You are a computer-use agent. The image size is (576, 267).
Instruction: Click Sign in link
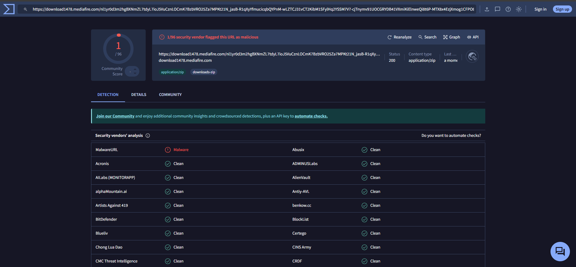[x=540, y=9]
